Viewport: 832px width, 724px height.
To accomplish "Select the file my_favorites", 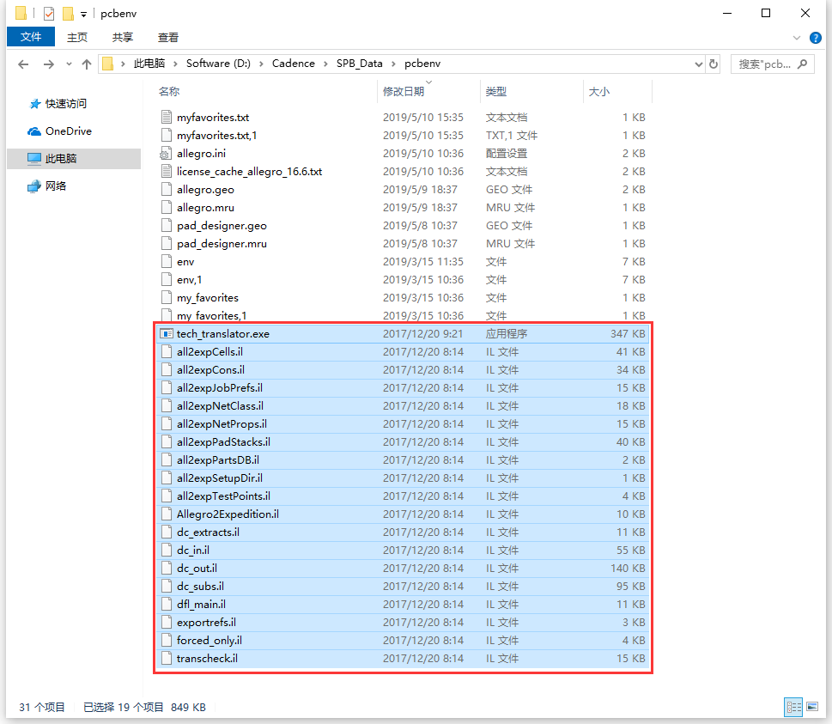I will click(x=208, y=298).
